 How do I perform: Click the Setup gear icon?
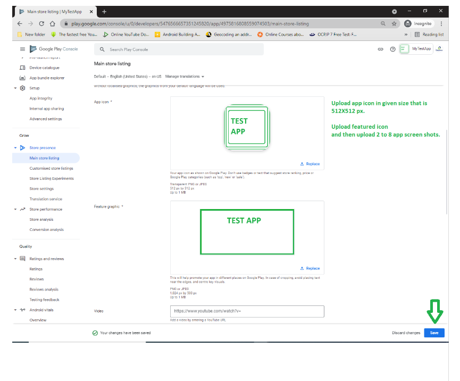22,88
